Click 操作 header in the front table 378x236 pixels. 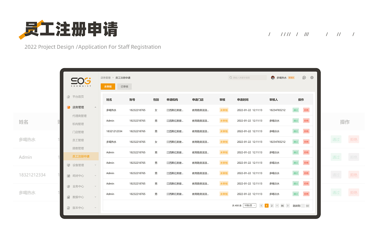pos(301,100)
